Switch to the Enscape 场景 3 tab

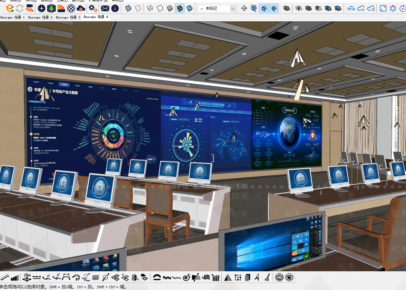pos(68,17)
